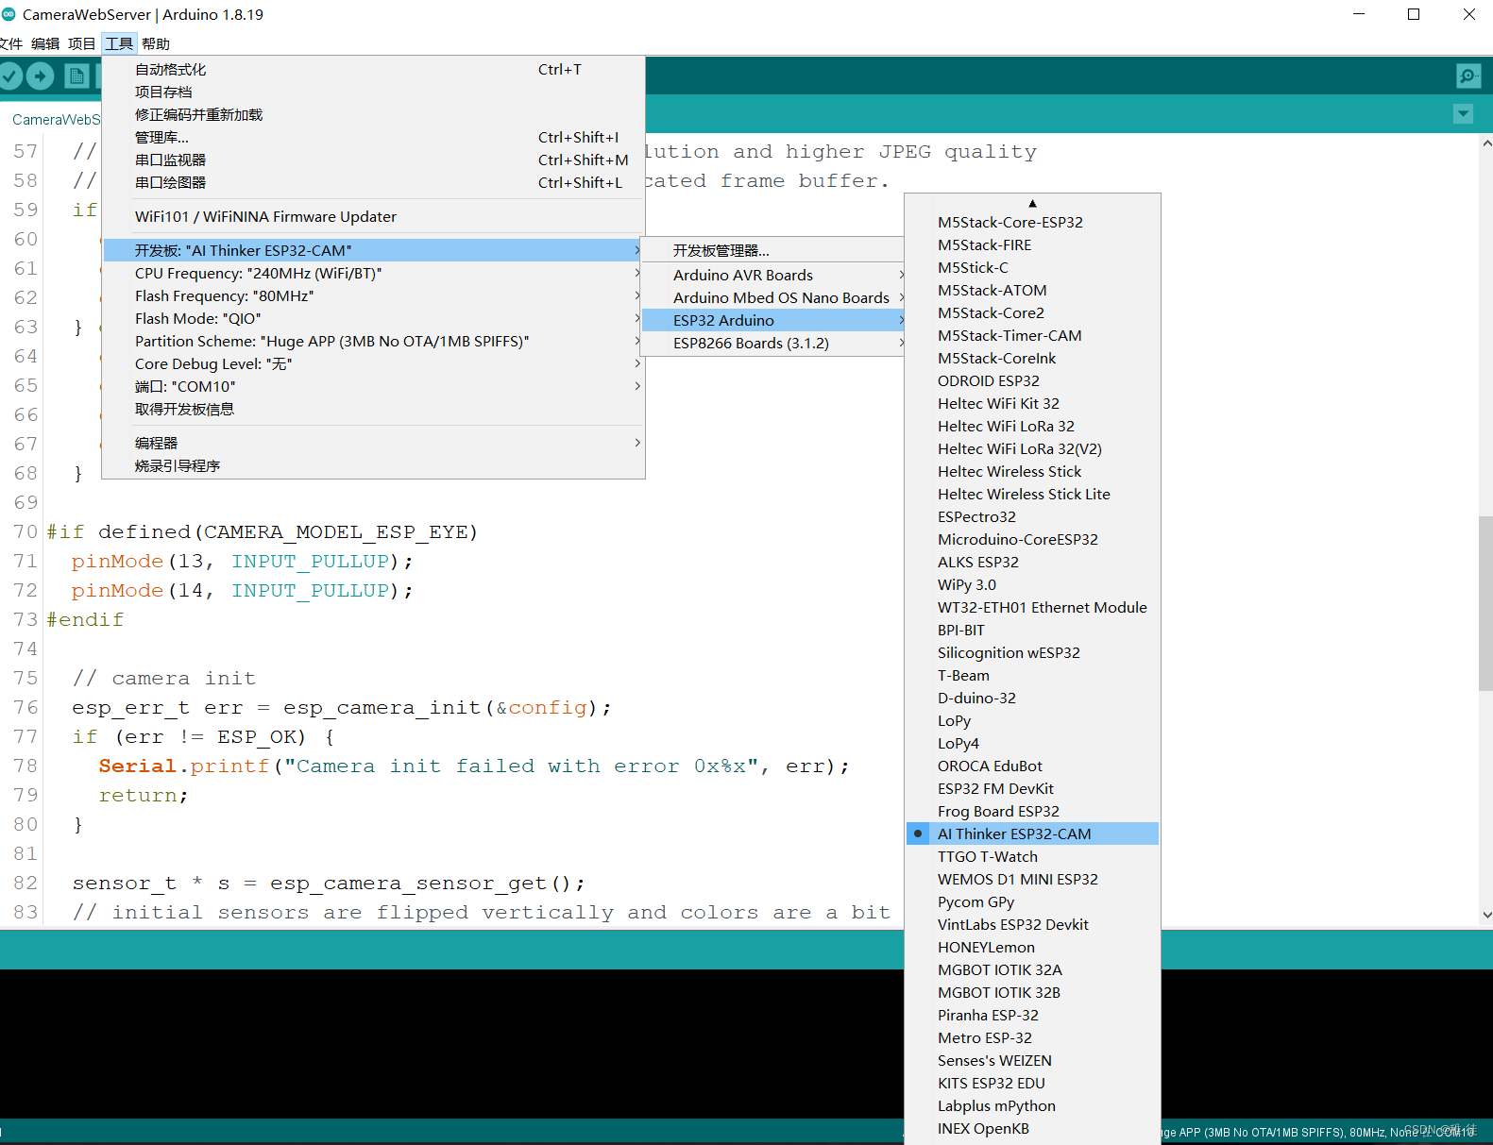This screenshot has height=1145, width=1493.
Task: Select M5Stack-FIRE board
Action: [1031, 244]
